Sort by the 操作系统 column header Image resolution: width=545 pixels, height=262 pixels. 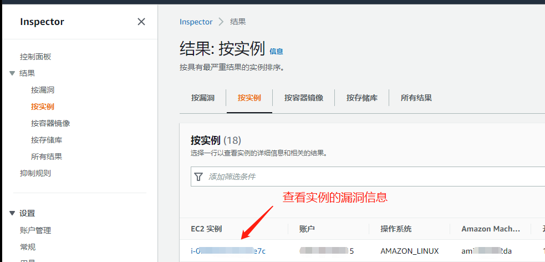coord(396,229)
